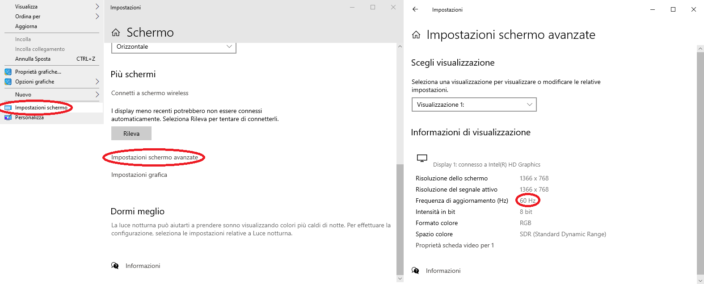Click the home icon beside Schermo heading
The image size is (704, 284).
tap(116, 33)
